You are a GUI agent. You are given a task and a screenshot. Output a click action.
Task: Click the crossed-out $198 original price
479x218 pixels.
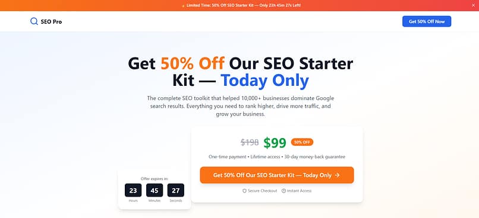(250, 142)
